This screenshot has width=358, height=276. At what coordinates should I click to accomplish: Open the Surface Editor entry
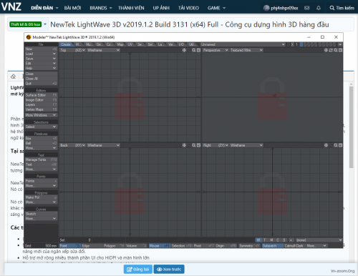click(x=42, y=95)
